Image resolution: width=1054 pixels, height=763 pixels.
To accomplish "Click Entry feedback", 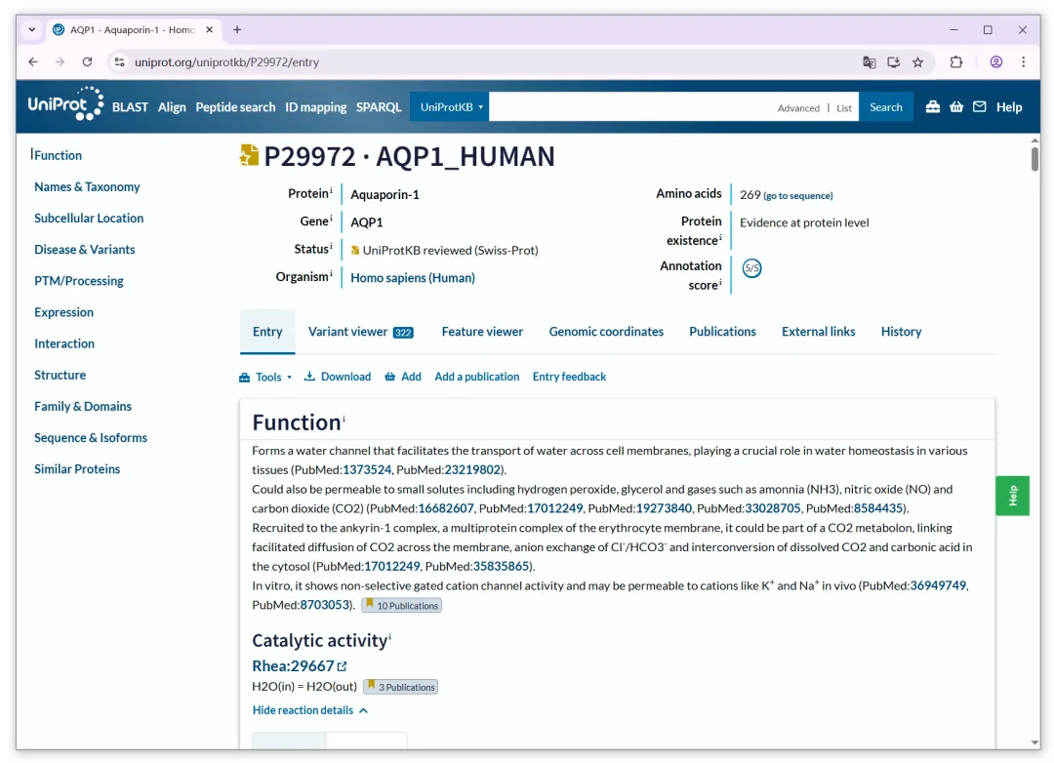I will pos(569,377).
